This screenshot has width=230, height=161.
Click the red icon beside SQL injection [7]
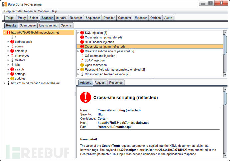click(82, 33)
